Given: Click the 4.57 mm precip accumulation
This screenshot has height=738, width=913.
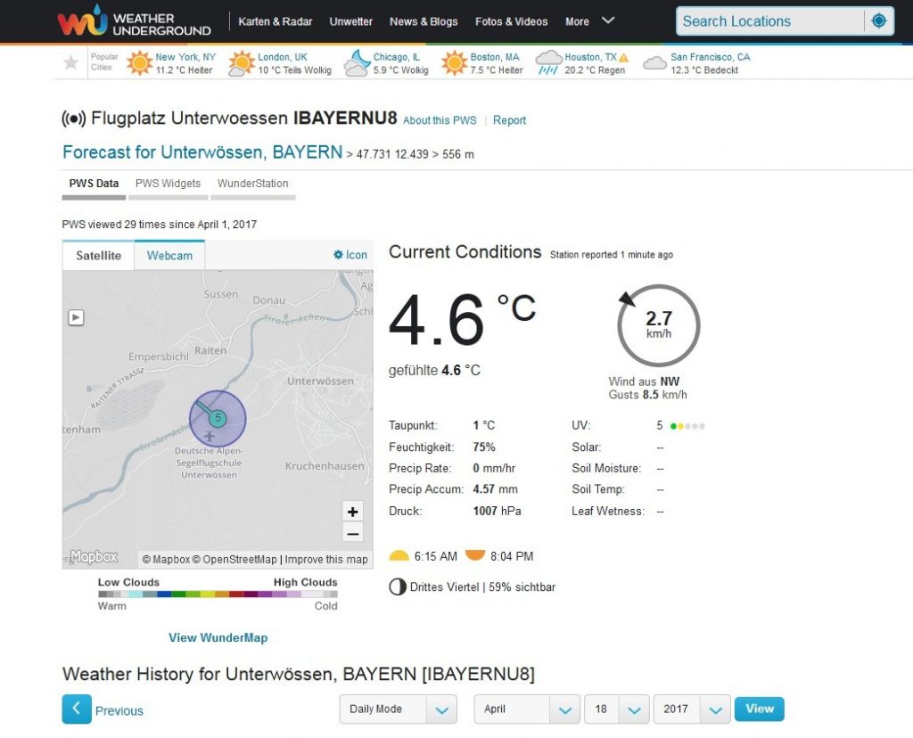Looking at the screenshot, I should [x=495, y=489].
